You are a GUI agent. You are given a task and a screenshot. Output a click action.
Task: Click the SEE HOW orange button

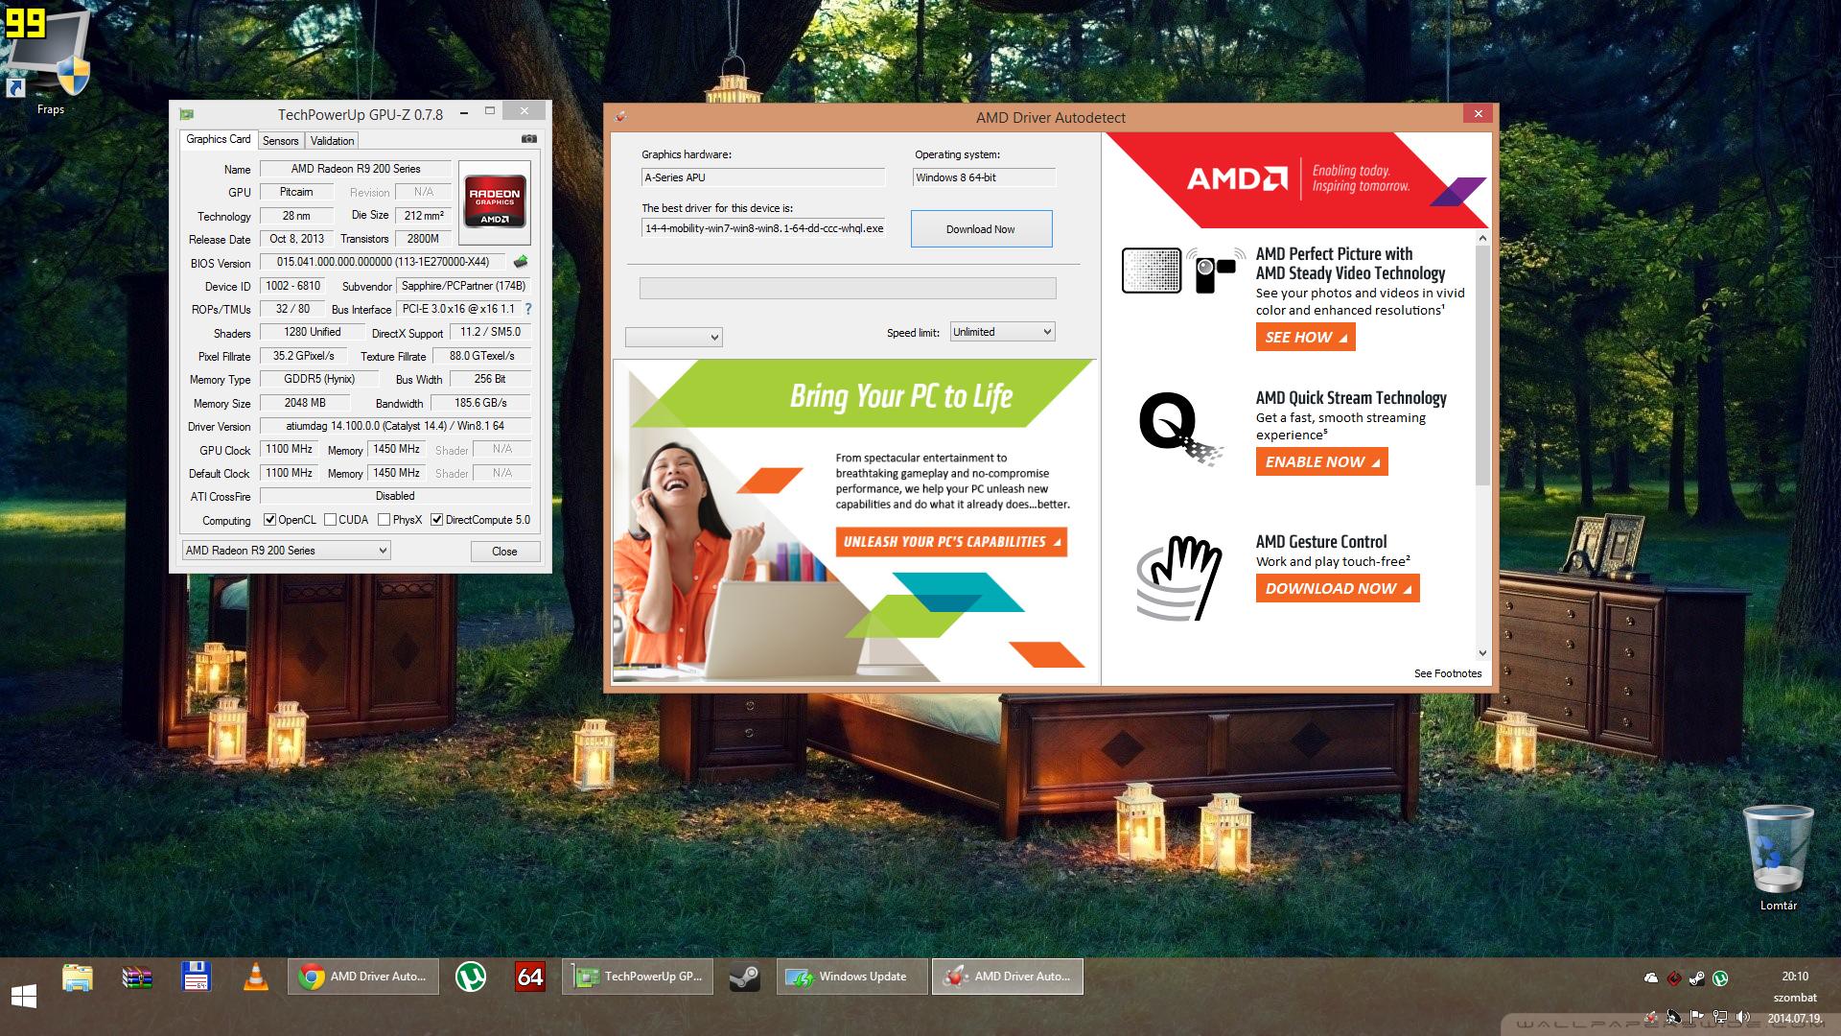(x=1305, y=337)
